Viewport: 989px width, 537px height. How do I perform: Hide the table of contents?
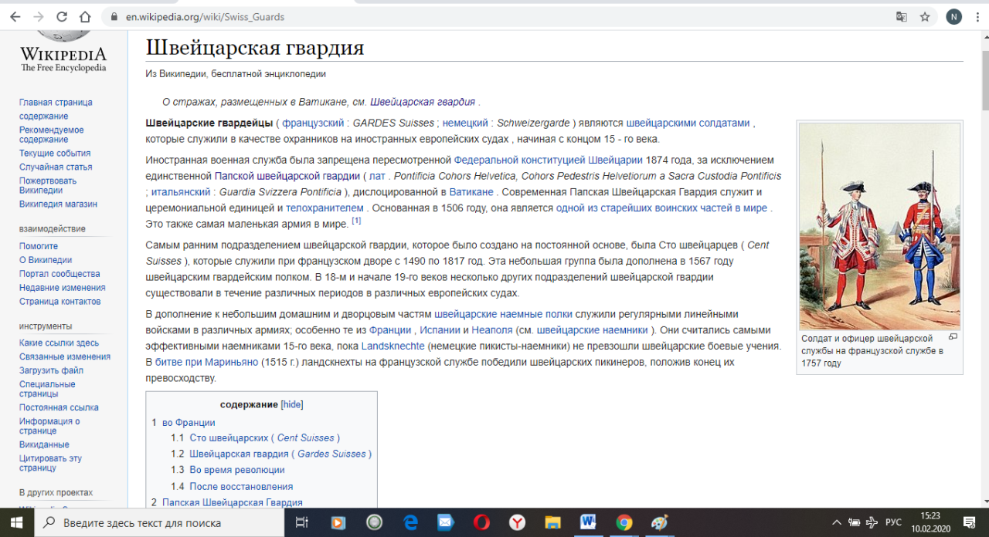pyautogui.click(x=292, y=404)
